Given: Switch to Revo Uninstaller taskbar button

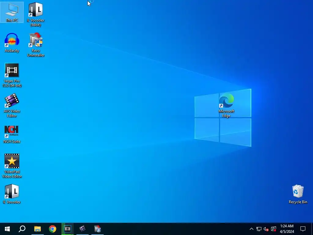Looking at the screenshot, I should point(98,229).
